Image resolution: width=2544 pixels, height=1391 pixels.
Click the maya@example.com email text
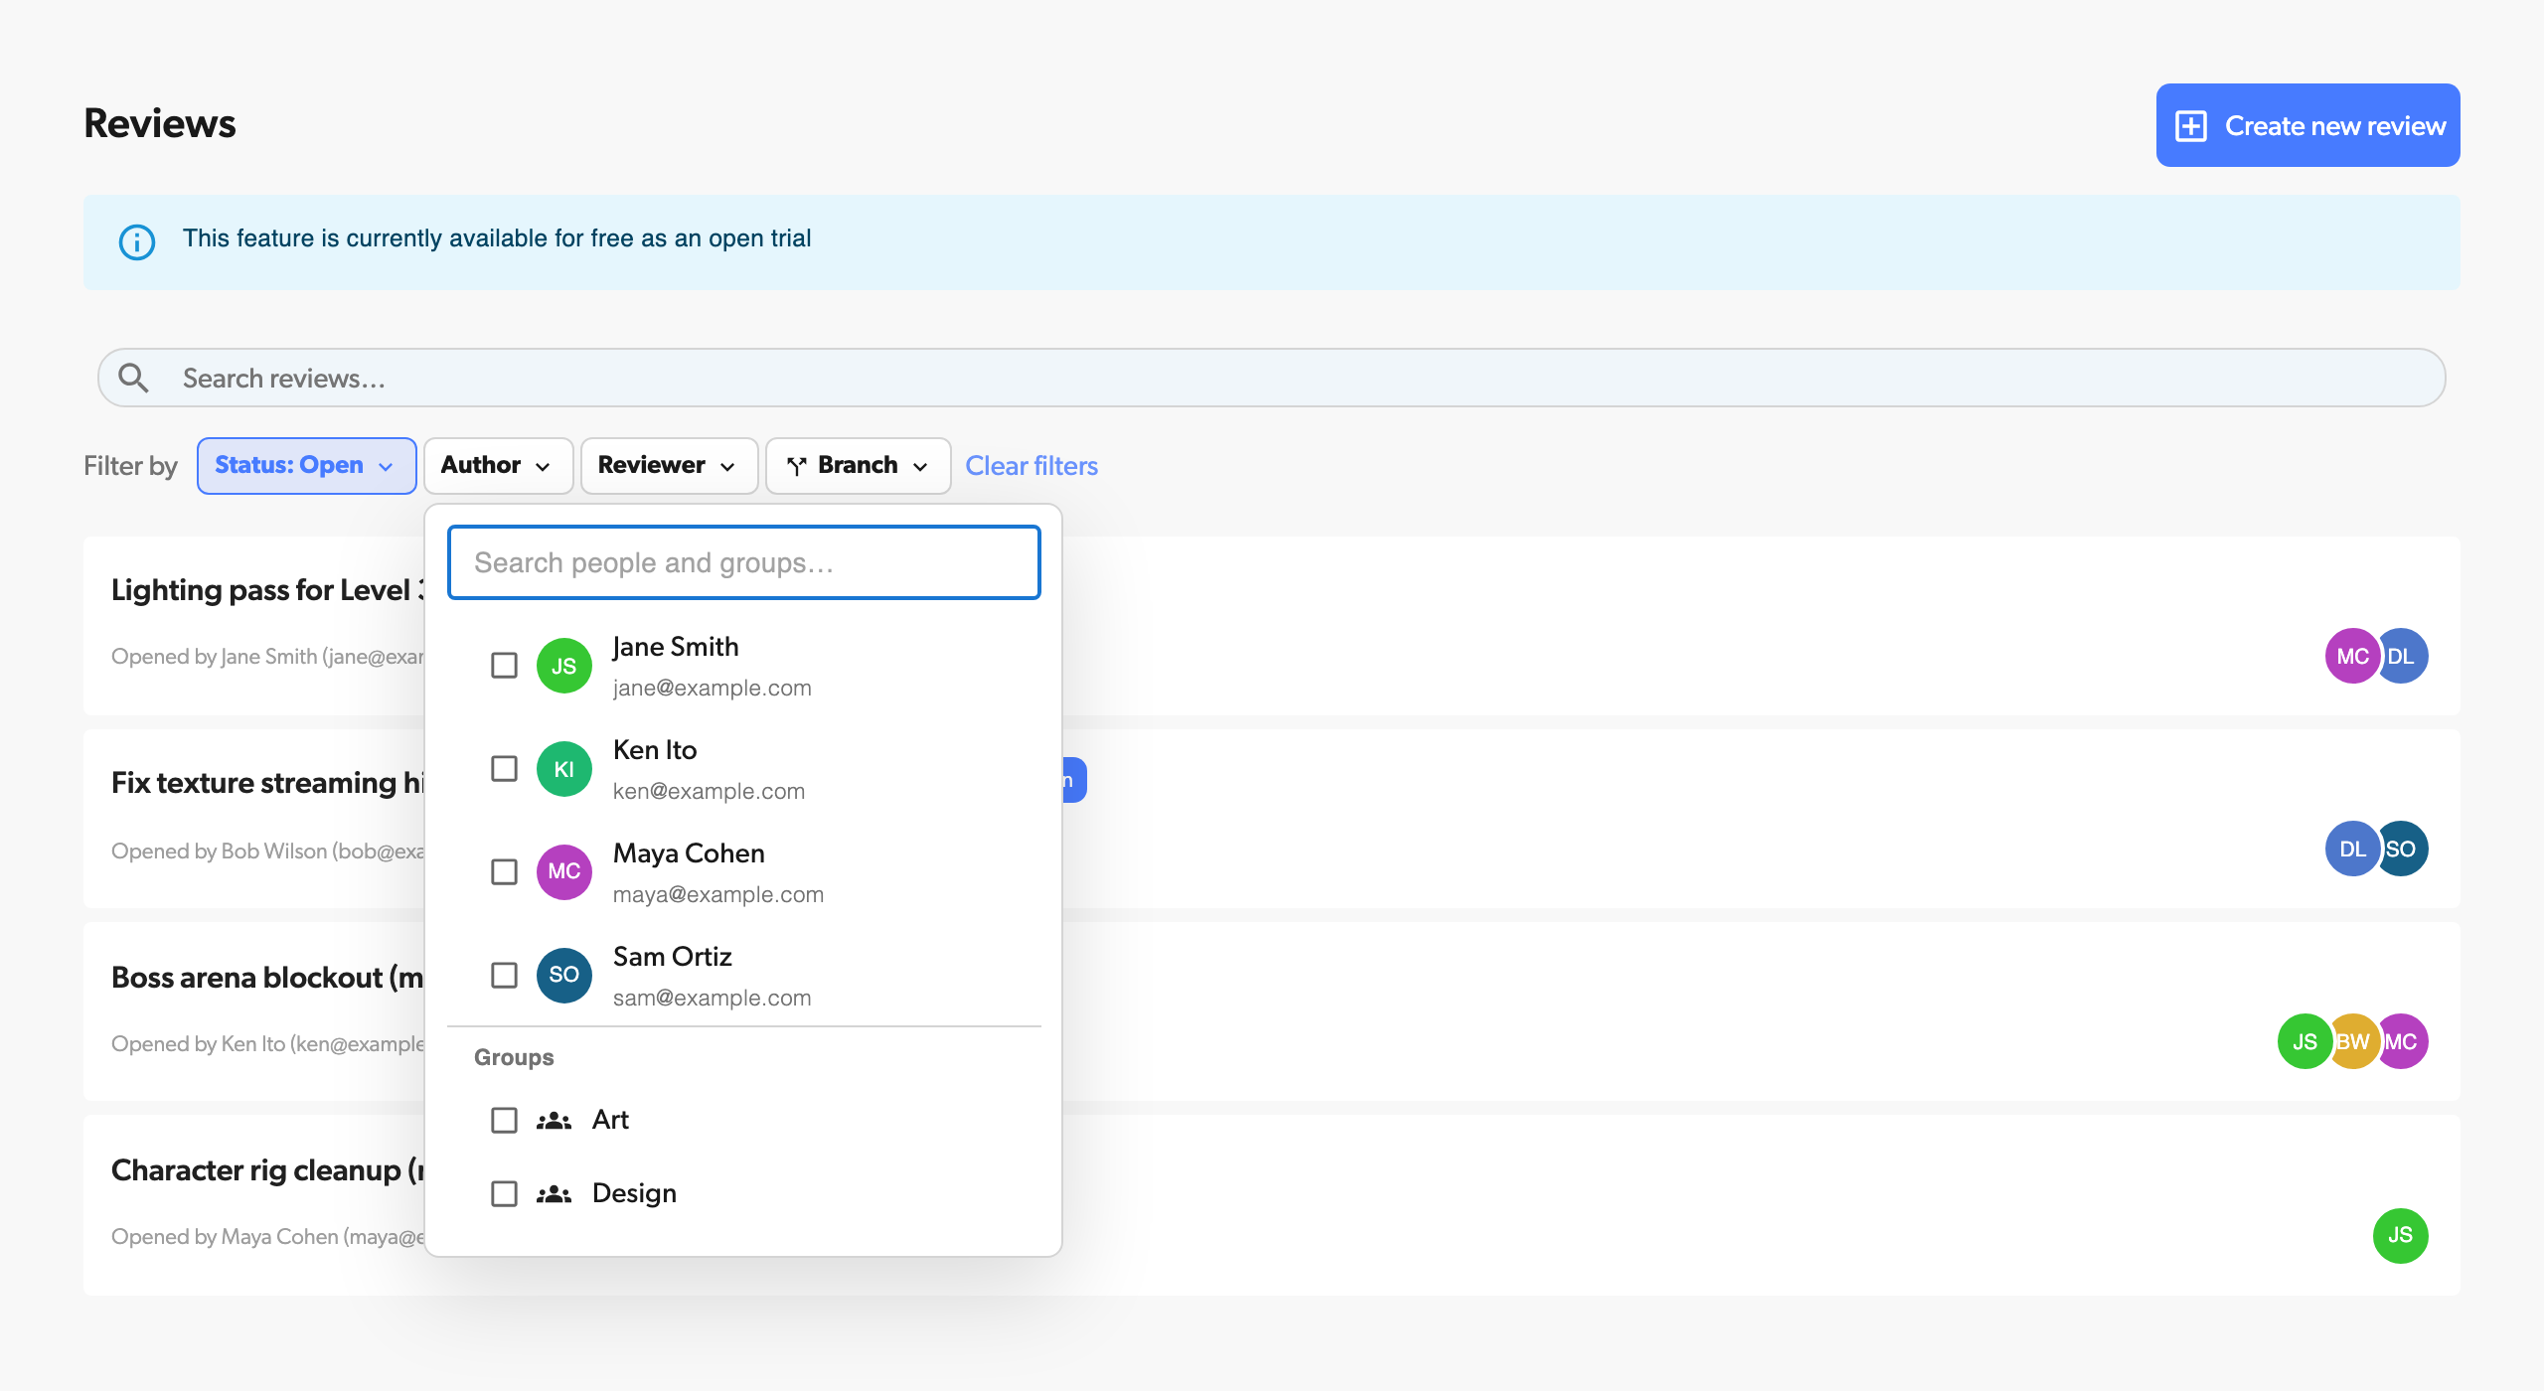point(717,895)
